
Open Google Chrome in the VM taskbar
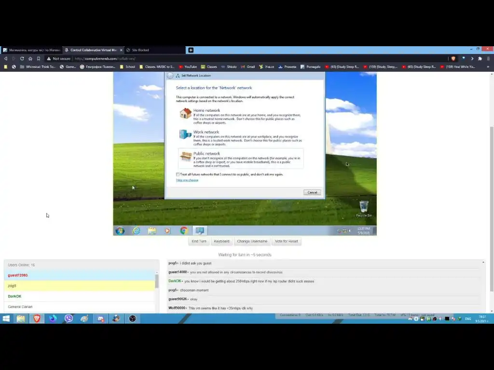(x=184, y=231)
